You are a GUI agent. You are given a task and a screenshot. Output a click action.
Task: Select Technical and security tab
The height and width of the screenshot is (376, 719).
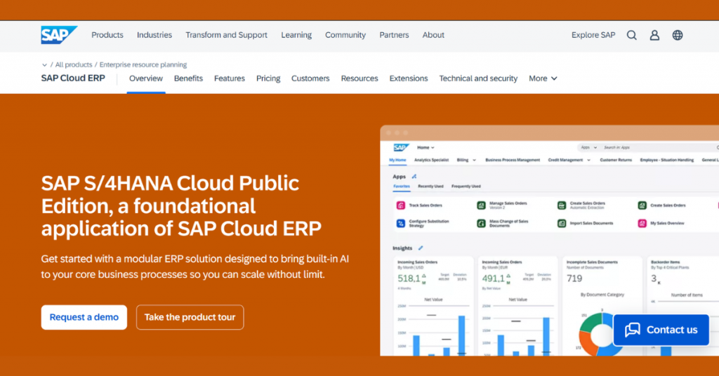click(478, 79)
